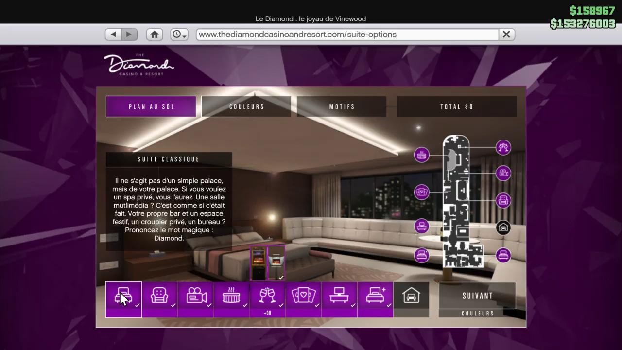Click the browser forward arrow
The width and height of the screenshot is (622, 350).
pyautogui.click(x=129, y=35)
